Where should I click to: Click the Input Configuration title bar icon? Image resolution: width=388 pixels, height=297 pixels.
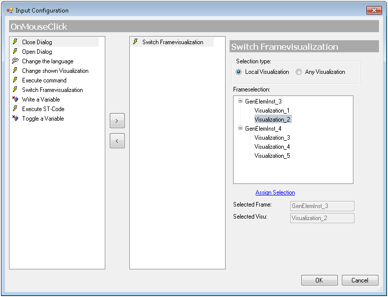(x=10, y=10)
